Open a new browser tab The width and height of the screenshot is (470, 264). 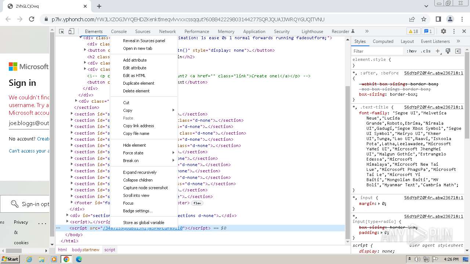99,6
